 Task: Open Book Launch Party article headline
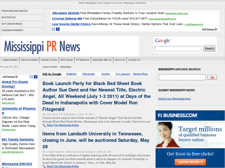point(97,96)
